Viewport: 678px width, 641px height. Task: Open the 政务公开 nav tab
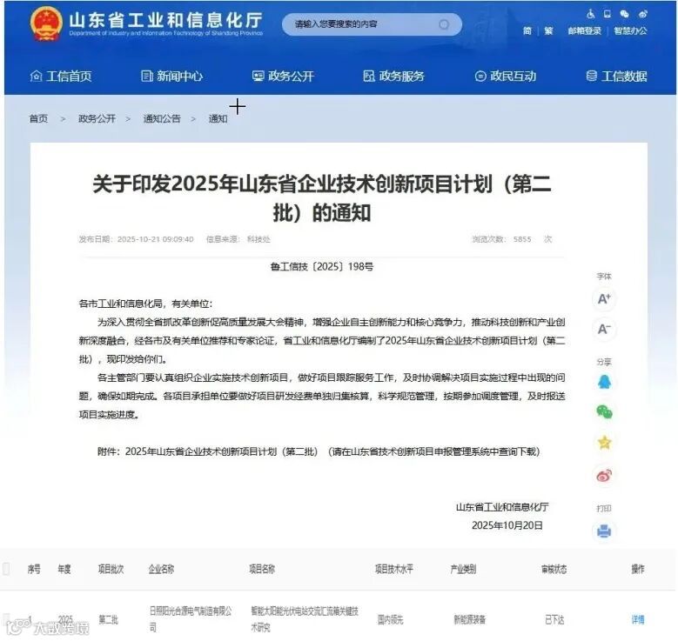tap(283, 76)
